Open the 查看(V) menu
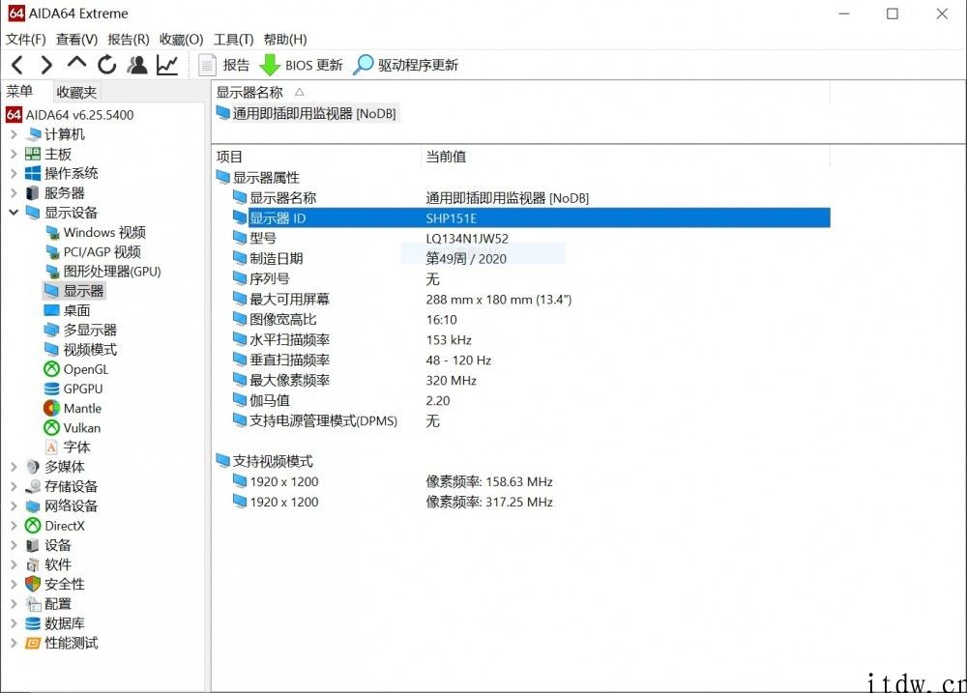Screen dimensions: 967x693 76,40
